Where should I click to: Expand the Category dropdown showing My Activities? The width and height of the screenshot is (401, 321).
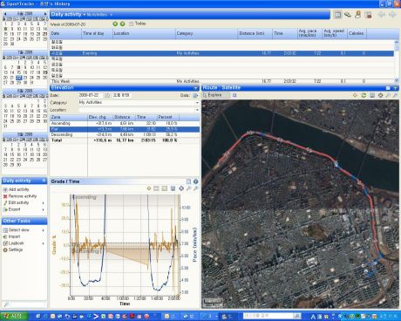pyautogui.click(x=197, y=103)
